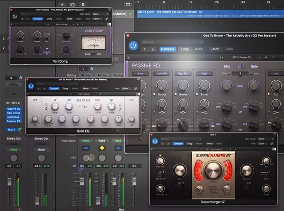Open INIT Passive EQ preset menu
This screenshot has width=284, height=211.
[x=246, y=57]
